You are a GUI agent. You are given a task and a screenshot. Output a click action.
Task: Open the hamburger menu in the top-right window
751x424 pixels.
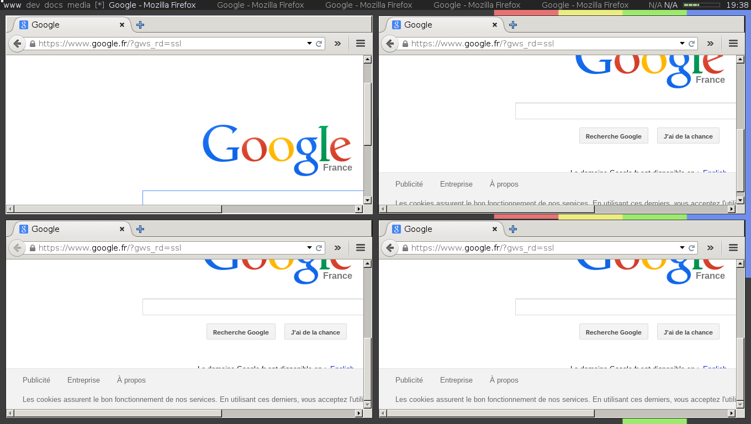[x=733, y=44]
